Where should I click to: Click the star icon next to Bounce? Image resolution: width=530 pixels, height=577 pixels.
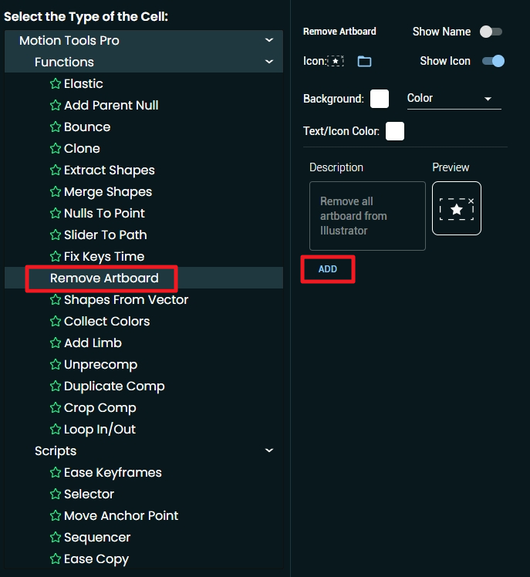pos(56,127)
